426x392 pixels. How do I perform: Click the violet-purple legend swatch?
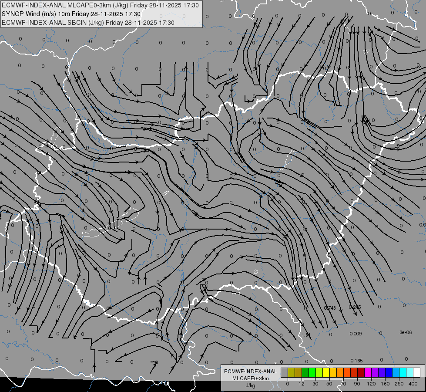375,373
